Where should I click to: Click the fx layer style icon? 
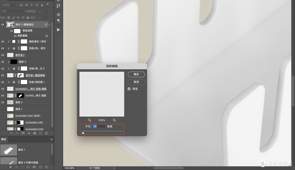point(17,133)
